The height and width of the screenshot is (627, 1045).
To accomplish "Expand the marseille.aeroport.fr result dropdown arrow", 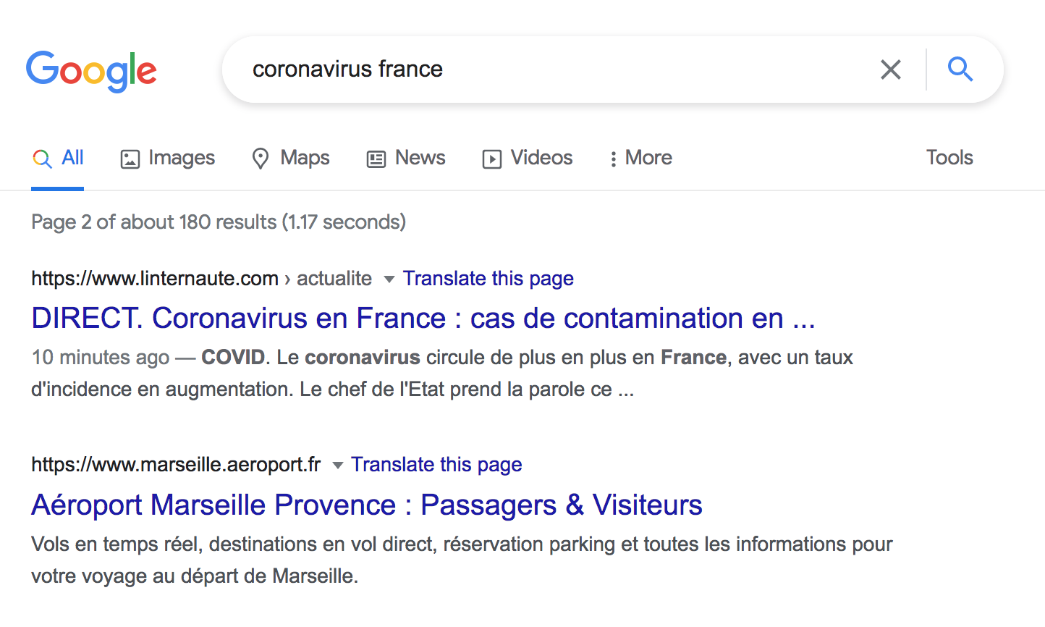I will [337, 466].
